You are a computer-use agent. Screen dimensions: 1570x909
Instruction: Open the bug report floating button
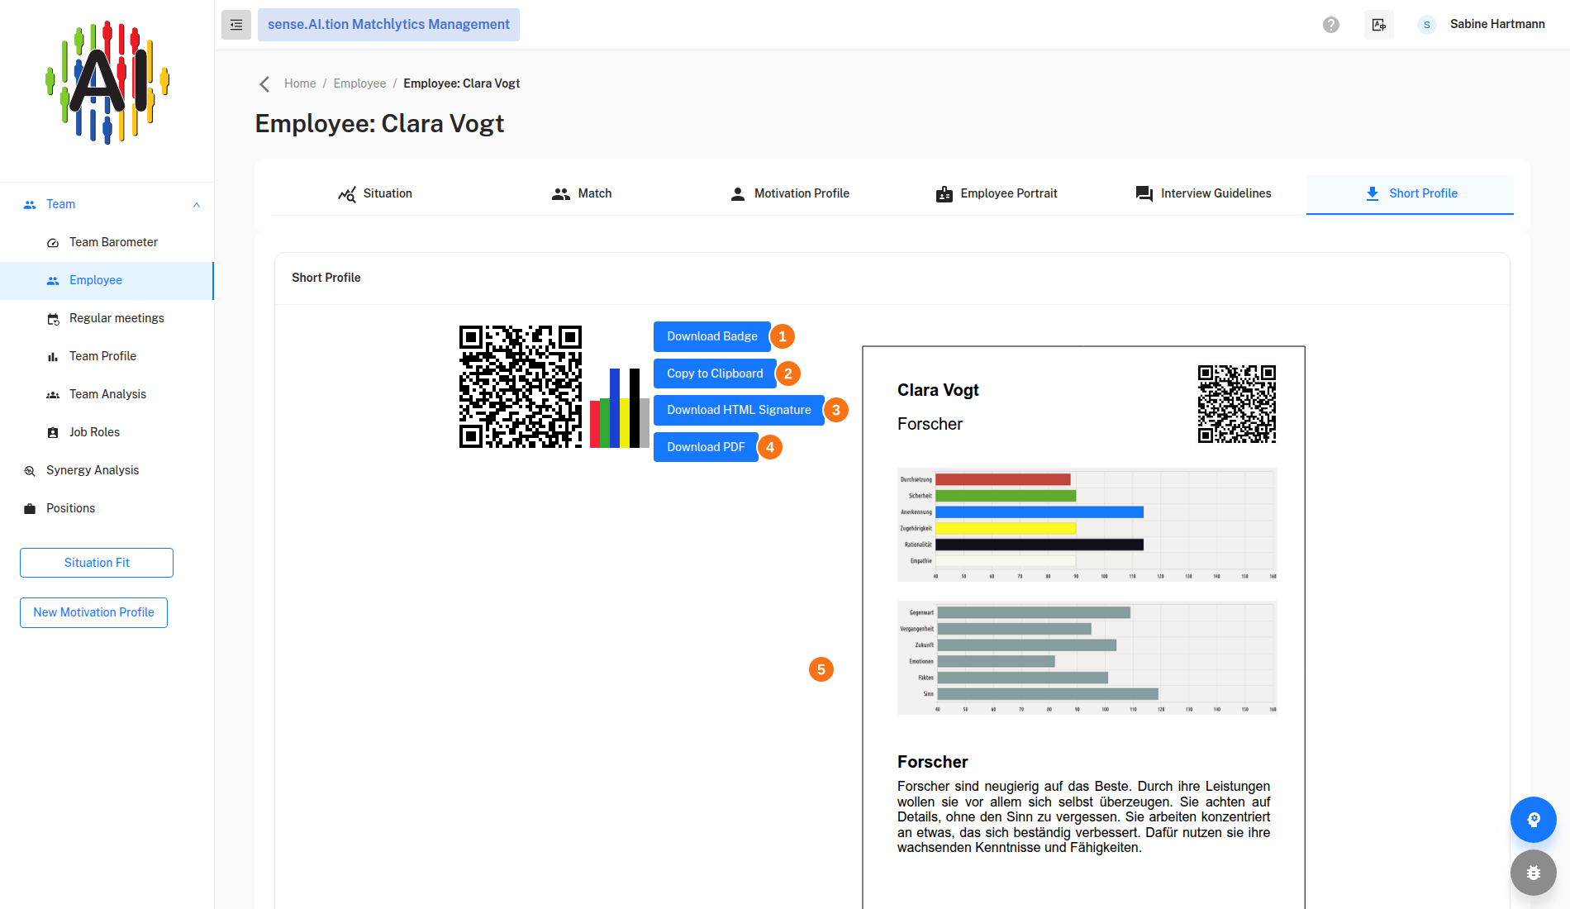click(1534, 873)
